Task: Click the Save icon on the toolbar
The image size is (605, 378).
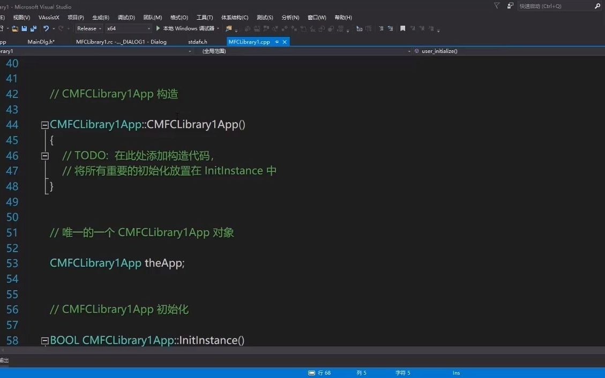Action: click(x=25, y=28)
